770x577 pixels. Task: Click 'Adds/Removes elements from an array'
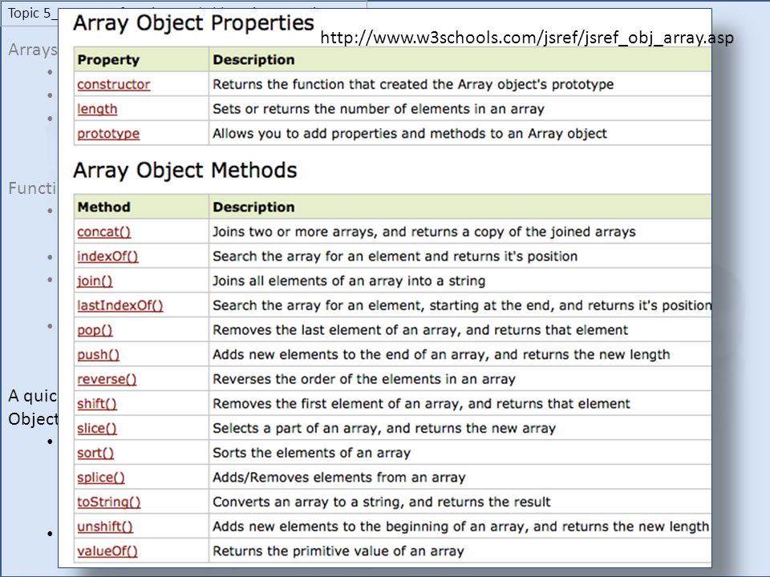(338, 477)
